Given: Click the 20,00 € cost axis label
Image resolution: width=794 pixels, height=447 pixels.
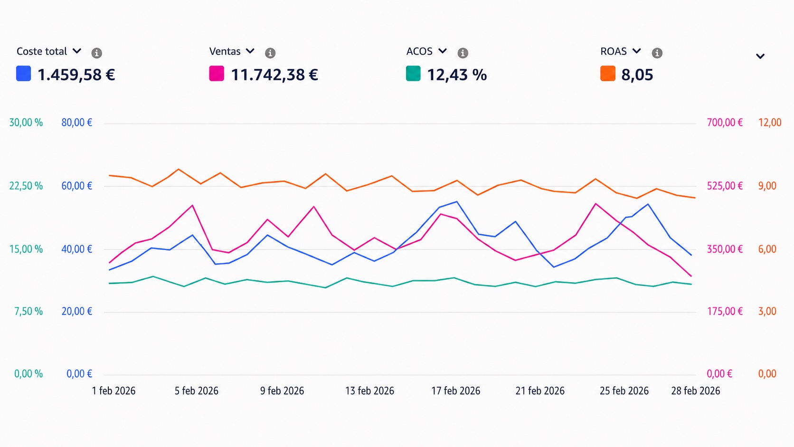Looking at the screenshot, I should (77, 311).
